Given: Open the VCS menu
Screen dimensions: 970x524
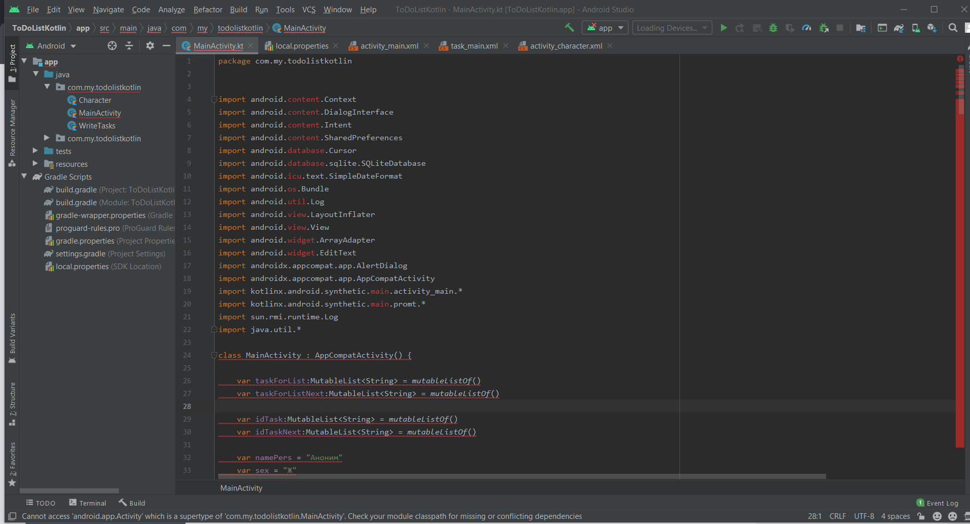Looking at the screenshot, I should pyautogui.click(x=309, y=9).
